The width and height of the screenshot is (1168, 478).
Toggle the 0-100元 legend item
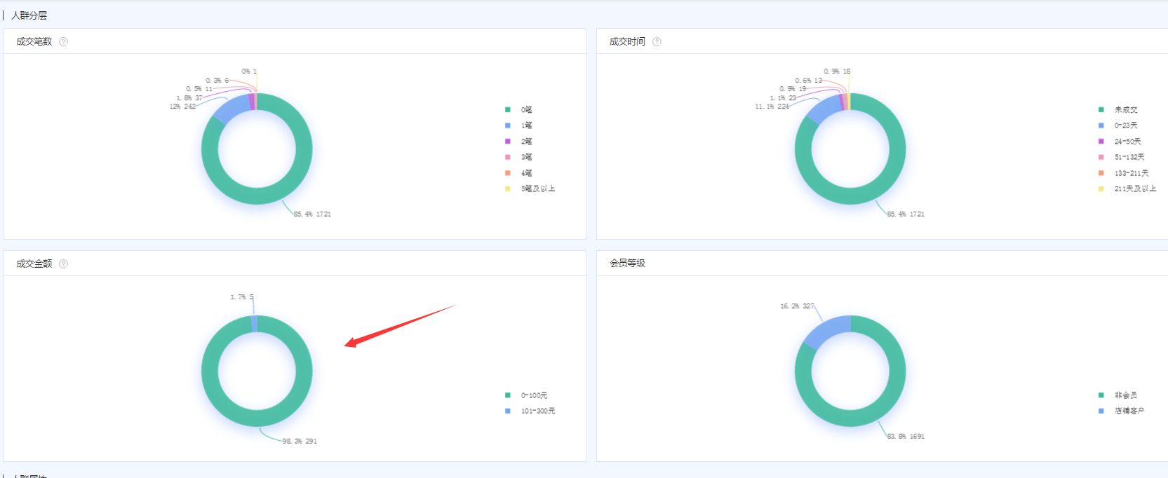click(533, 396)
